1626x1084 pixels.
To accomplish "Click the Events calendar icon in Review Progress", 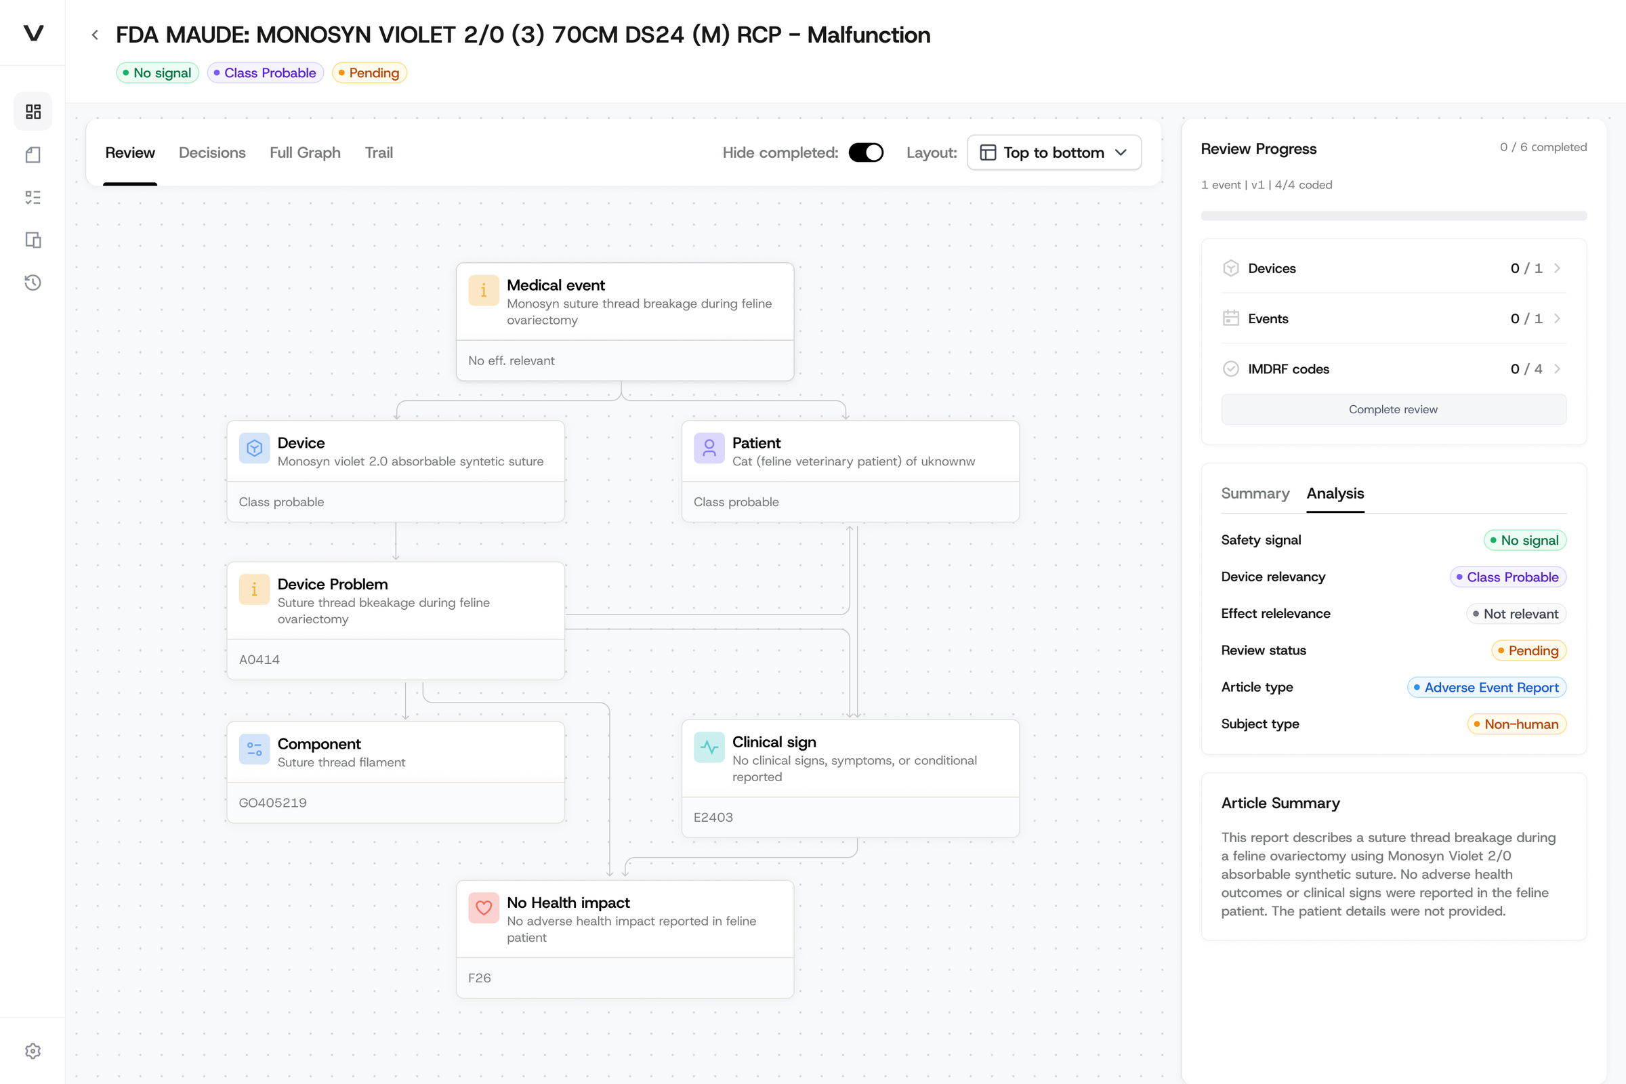I will coord(1230,318).
